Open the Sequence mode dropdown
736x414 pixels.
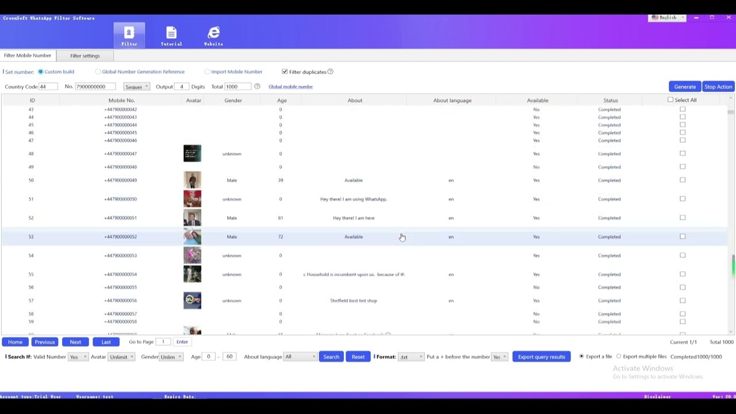tap(136, 87)
